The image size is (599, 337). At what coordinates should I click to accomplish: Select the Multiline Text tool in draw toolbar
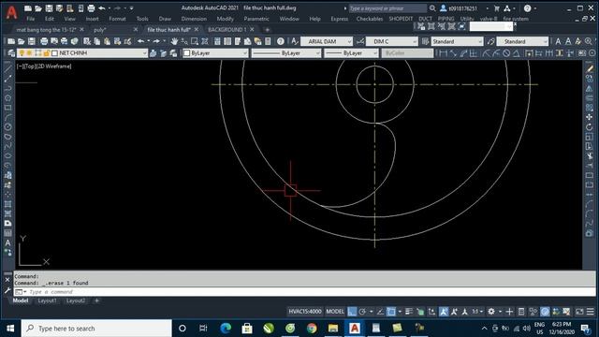click(7, 242)
